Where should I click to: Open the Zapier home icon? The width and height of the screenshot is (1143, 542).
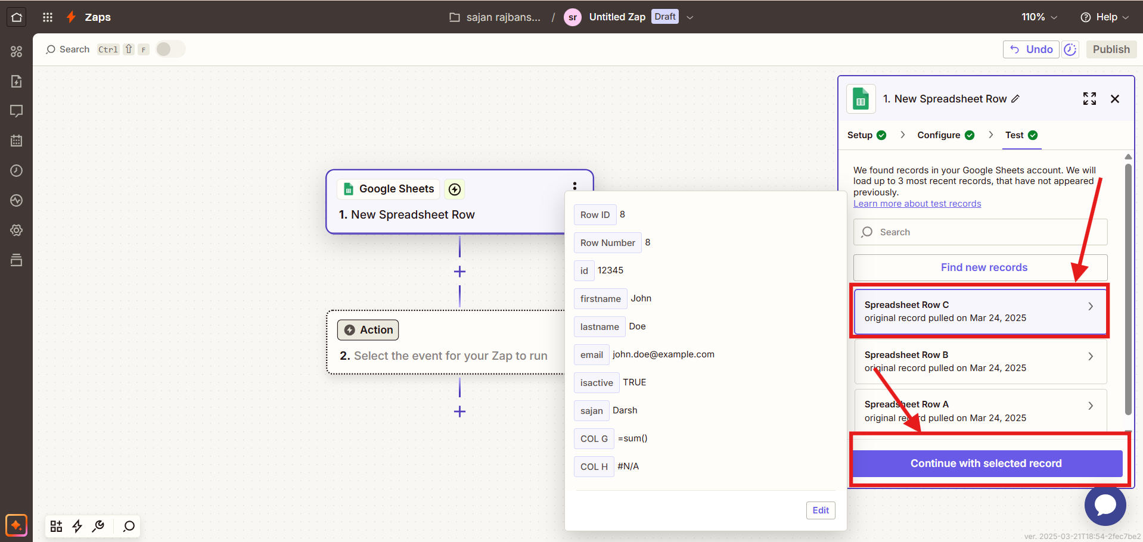click(x=17, y=17)
